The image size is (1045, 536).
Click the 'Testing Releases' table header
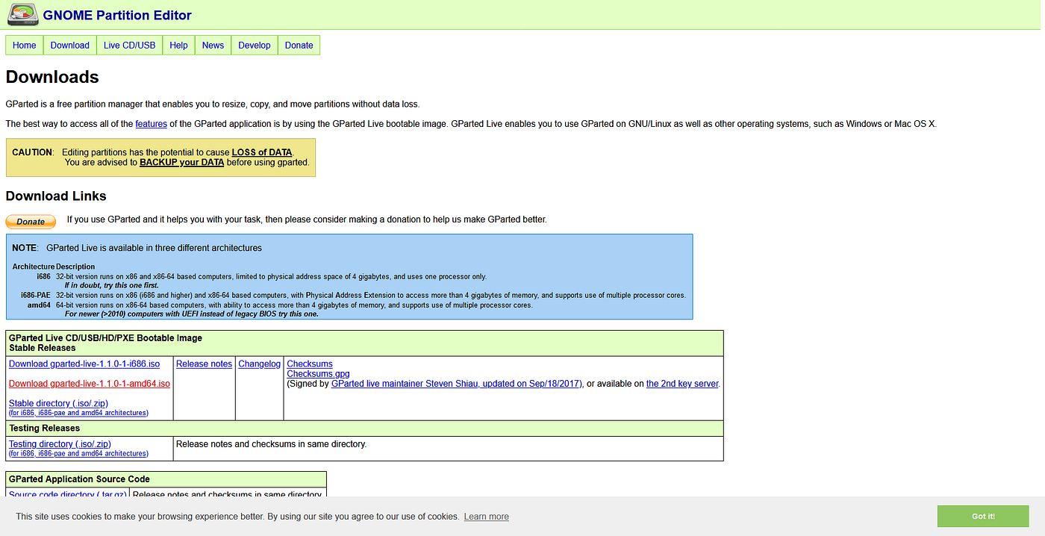click(x=44, y=429)
